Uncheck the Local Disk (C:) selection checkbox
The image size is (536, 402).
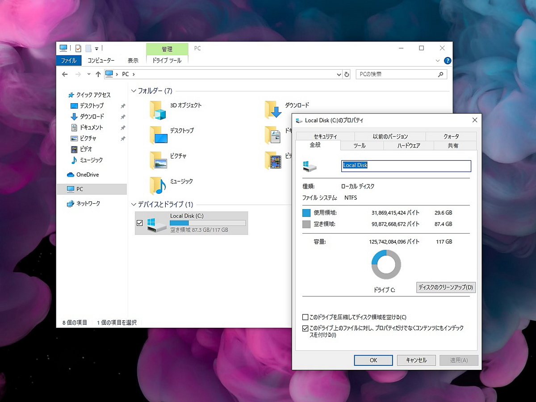tap(140, 223)
